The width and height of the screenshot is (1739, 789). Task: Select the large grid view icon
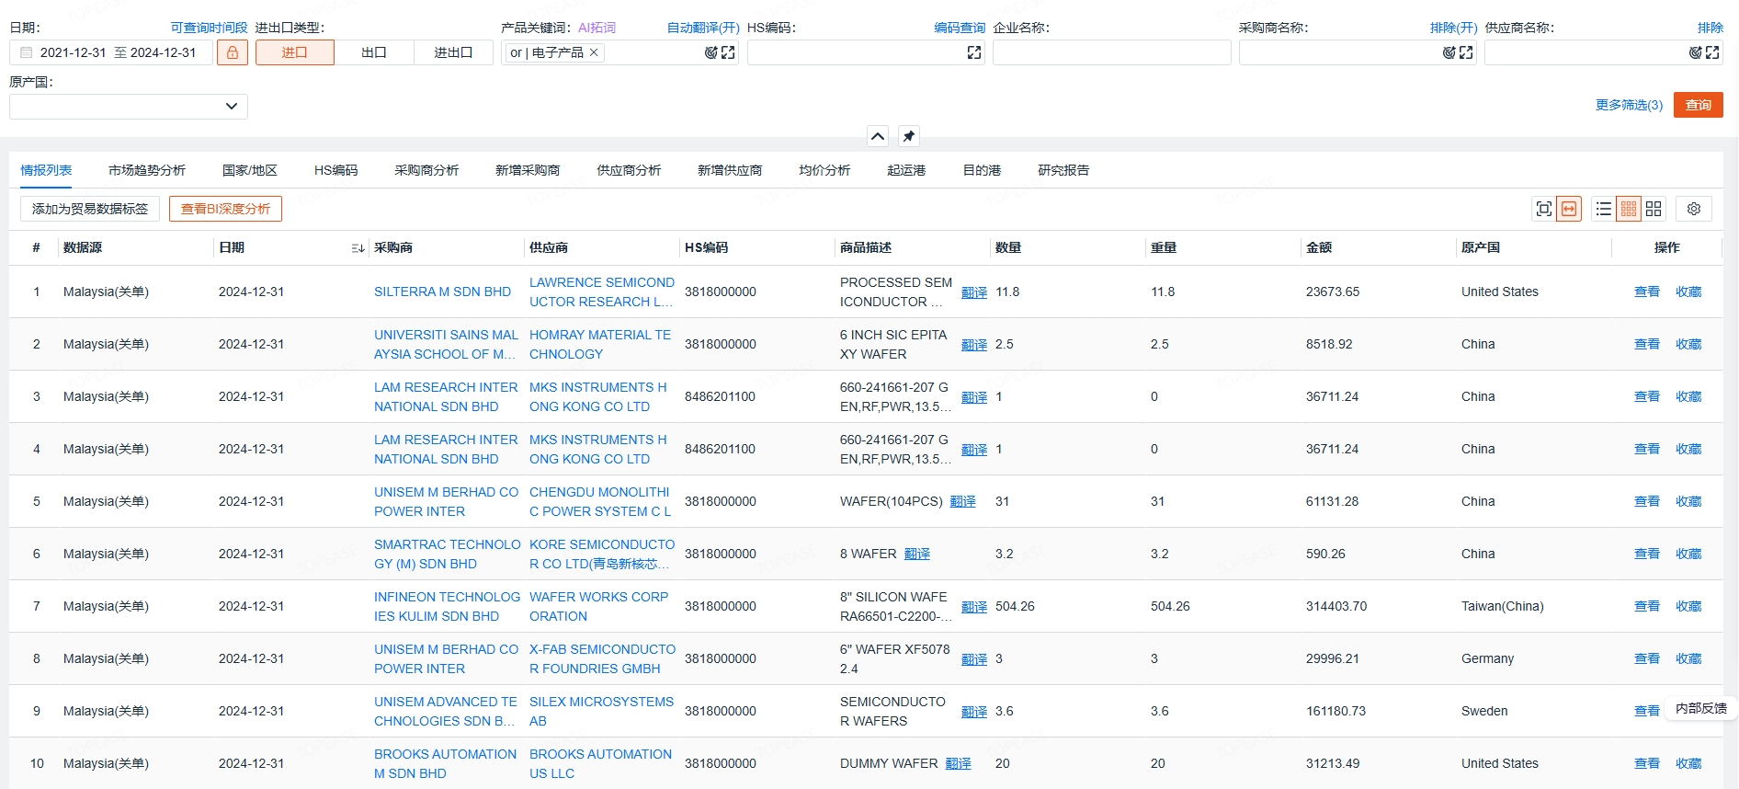pyautogui.click(x=1654, y=209)
